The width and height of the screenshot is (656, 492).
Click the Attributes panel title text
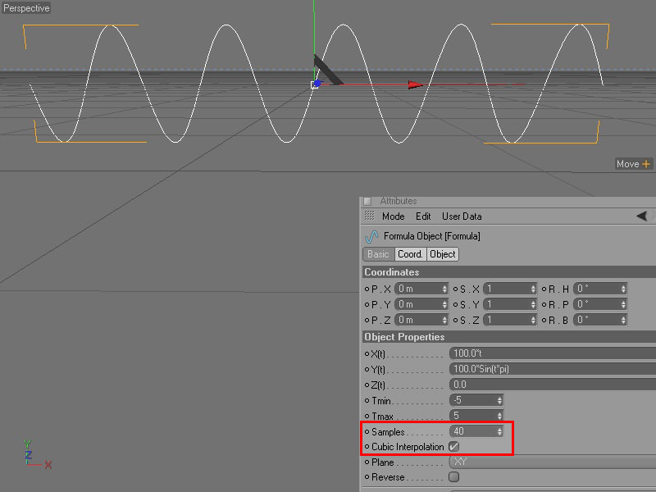[399, 201]
